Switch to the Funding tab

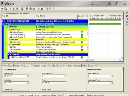(x=57, y=66)
